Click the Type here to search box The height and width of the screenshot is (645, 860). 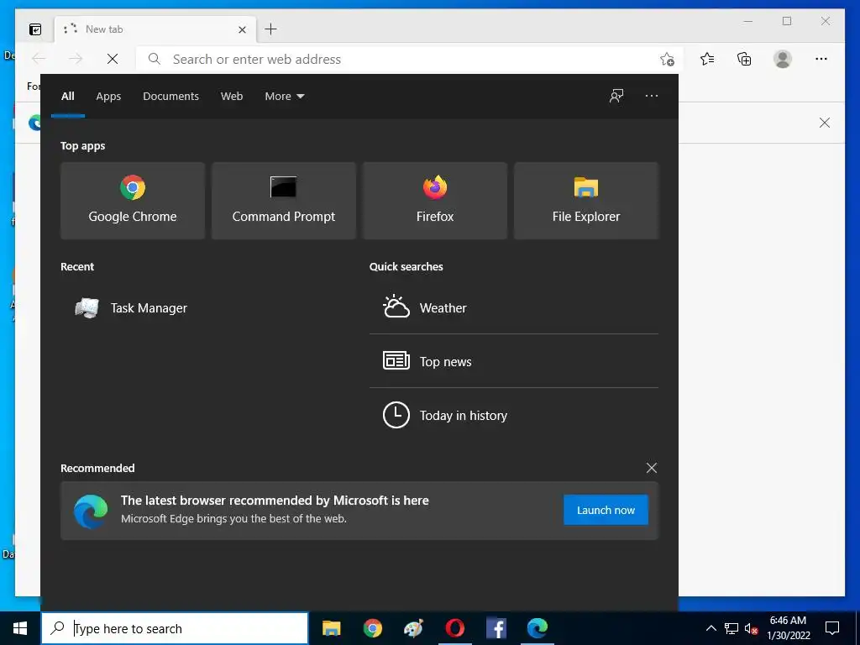pos(175,628)
